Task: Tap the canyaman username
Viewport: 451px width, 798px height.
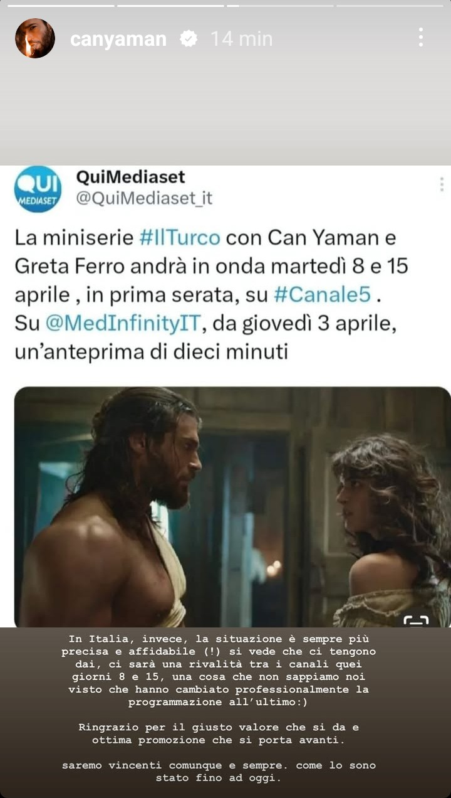Action: point(118,39)
